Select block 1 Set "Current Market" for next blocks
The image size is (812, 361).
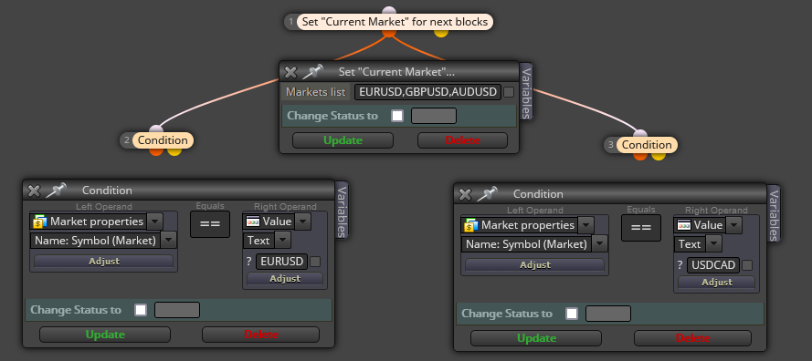(394, 22)
